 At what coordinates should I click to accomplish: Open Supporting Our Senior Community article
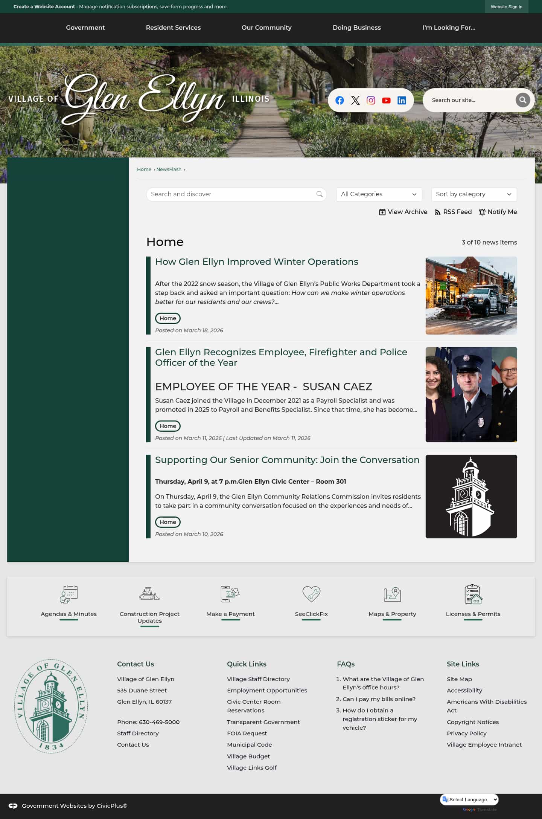coord(287,460)
